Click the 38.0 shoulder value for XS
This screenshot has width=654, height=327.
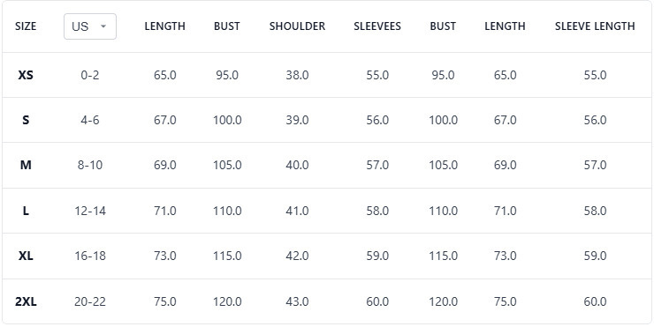297,75
